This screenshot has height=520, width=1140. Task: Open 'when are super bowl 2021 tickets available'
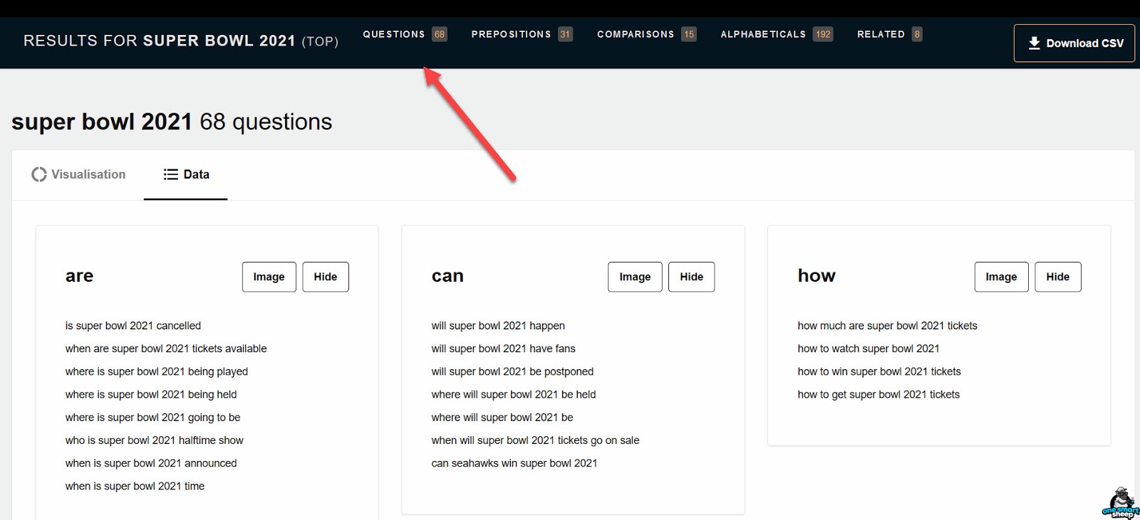[x=166, y=349]
